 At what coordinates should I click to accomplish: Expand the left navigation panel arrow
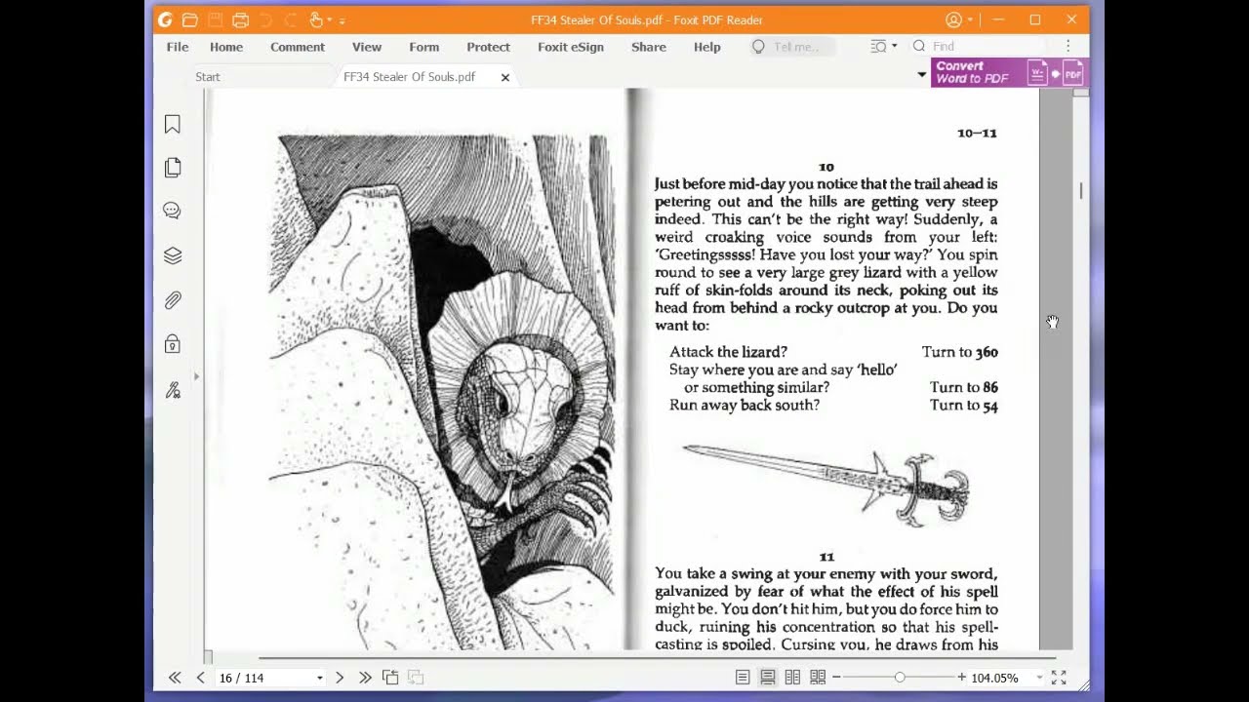click(196, 376)
